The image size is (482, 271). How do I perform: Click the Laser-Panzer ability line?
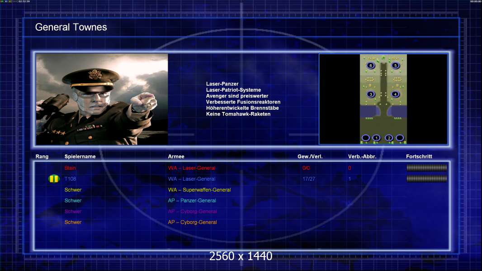tap(222, 84)
